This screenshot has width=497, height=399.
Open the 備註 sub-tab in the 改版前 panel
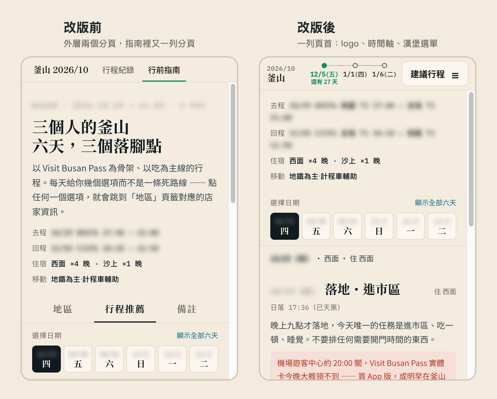tap(187, 309)
